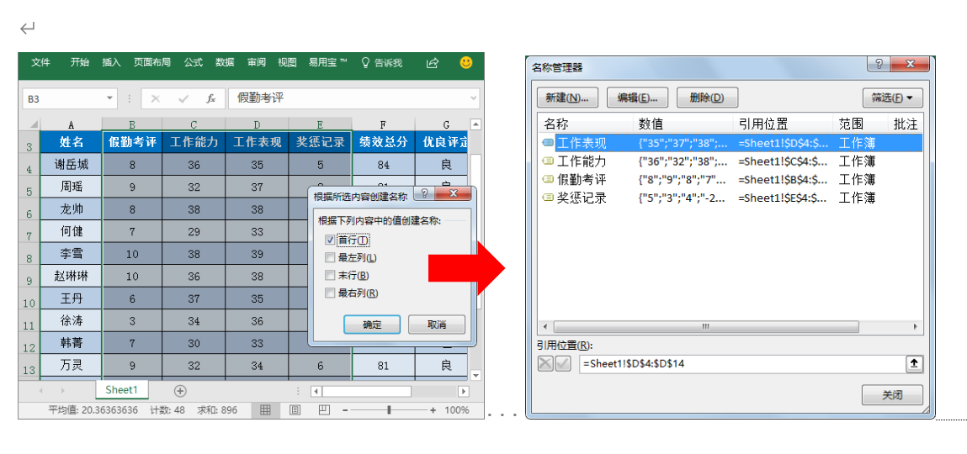The width and height of the screenshot is (967, 454).
Task: Open the 开始 tab
Action: 80,62
